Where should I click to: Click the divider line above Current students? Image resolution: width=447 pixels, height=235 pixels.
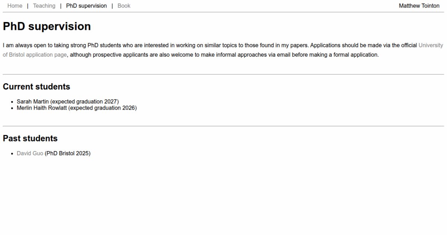point(223,75)
